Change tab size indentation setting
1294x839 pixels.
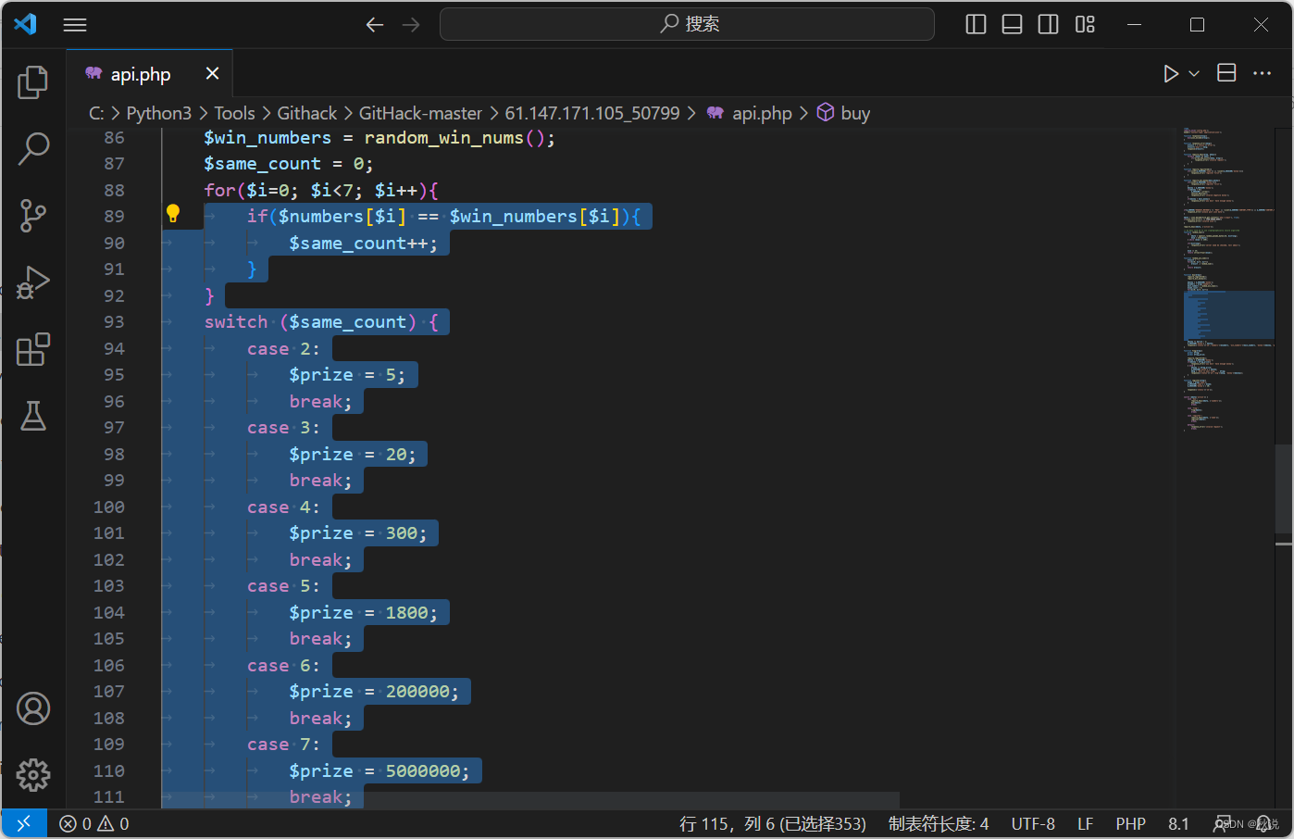pos(939,823)
